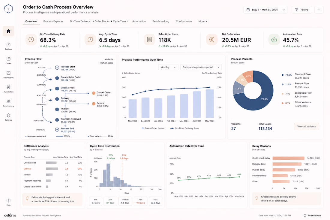Click the Filters button
This screenshot has height=220, width=330.
301,10
